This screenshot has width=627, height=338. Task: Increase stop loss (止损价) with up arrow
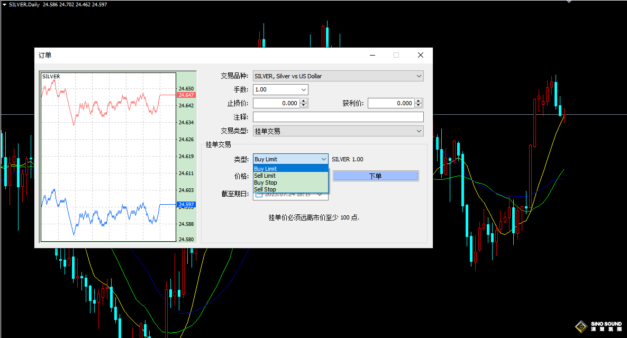pos(303,101)
